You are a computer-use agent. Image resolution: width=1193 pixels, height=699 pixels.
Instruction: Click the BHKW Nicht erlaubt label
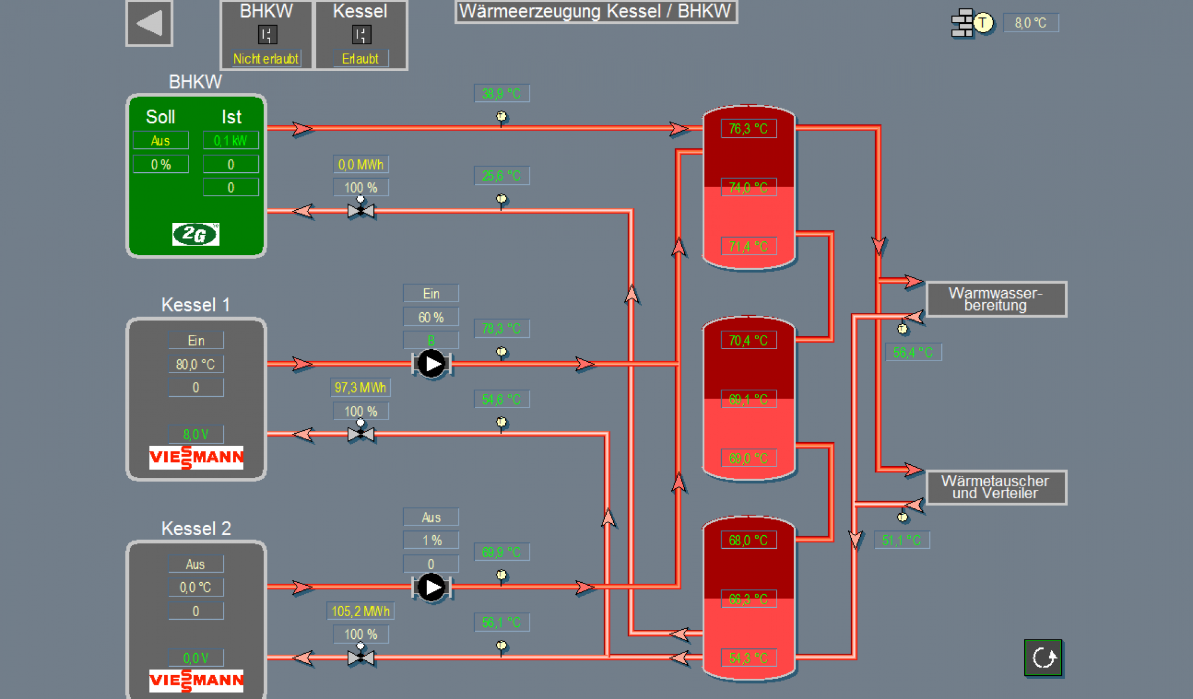266,59
